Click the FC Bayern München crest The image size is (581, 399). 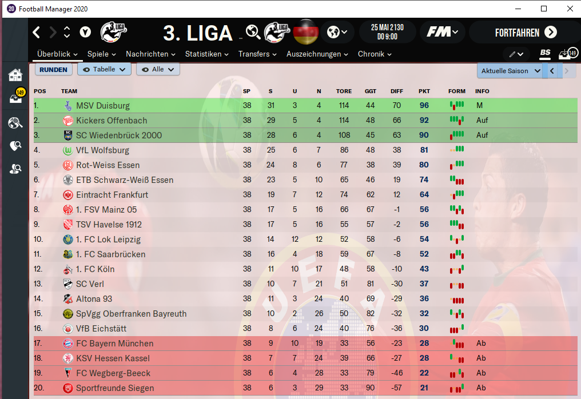click(68, 344)
